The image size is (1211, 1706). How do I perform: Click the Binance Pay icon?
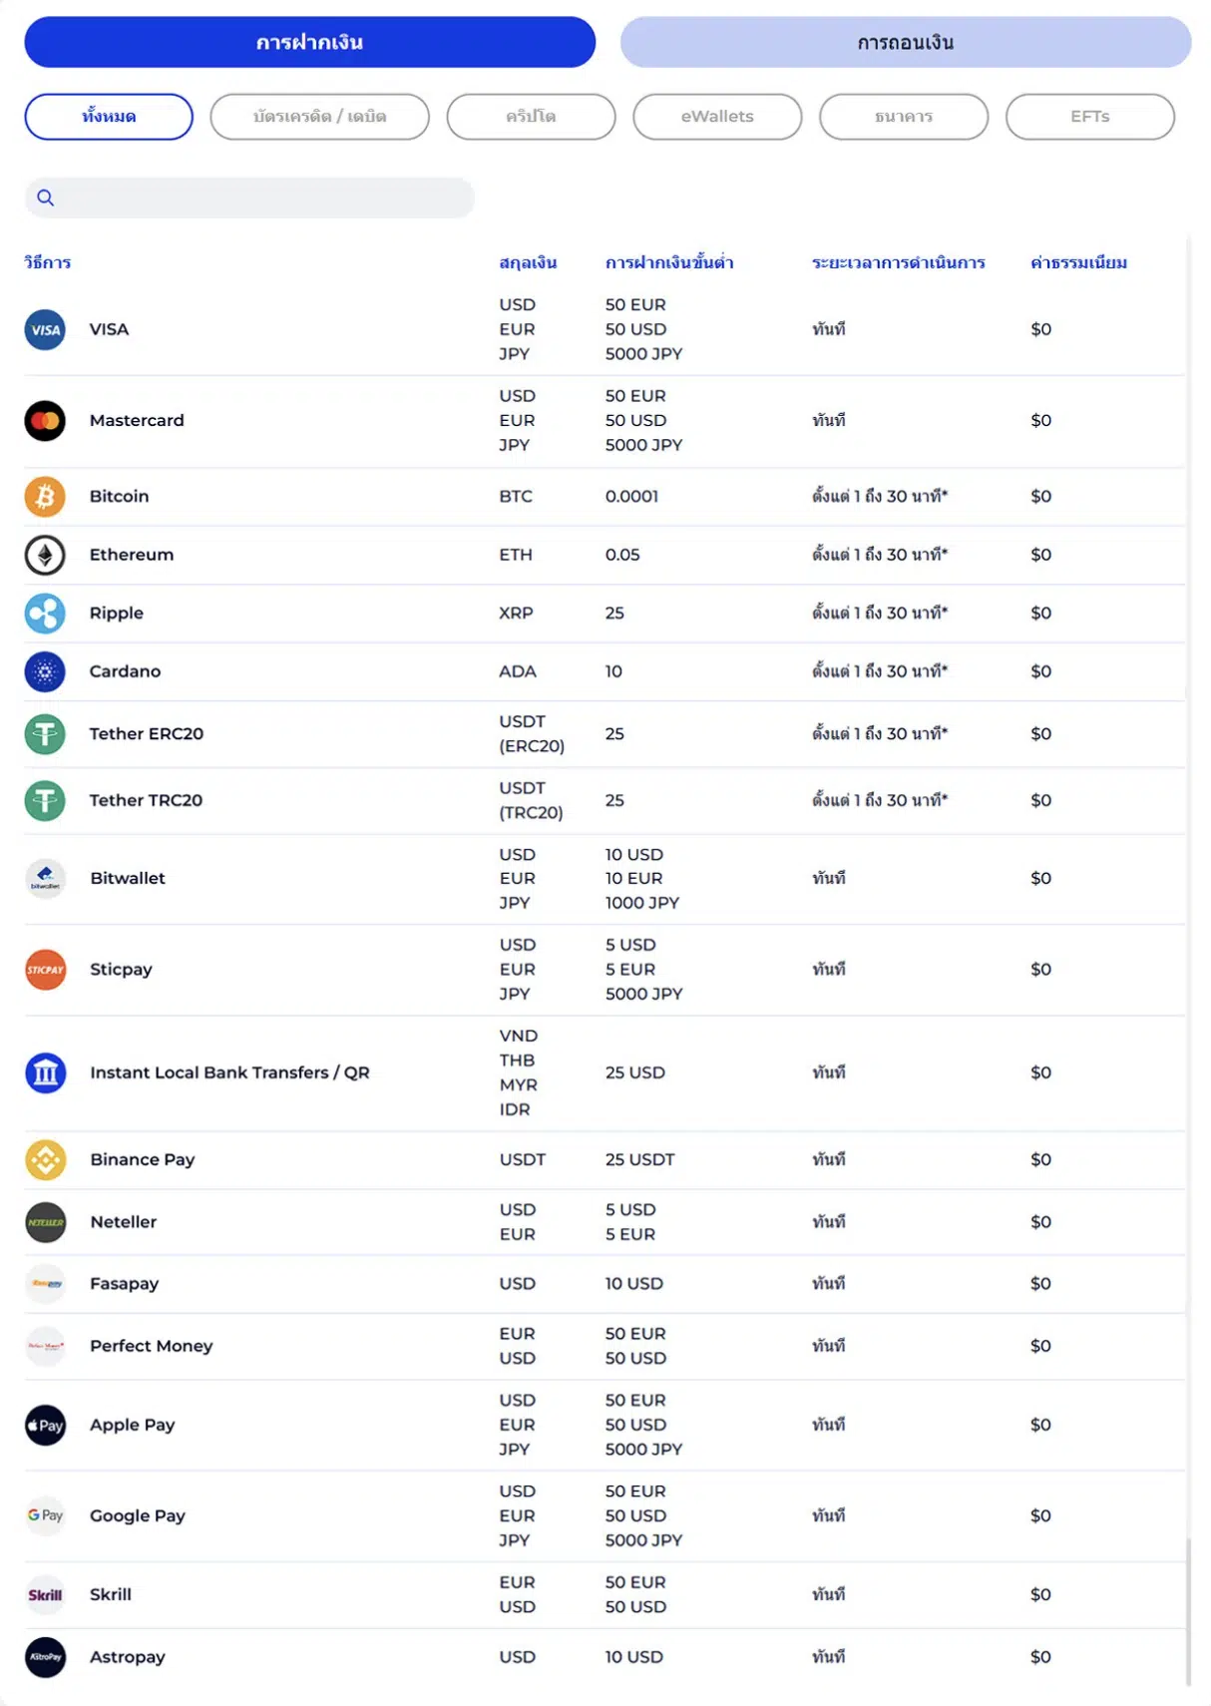pyautogui.click(x=46, y=1160)
